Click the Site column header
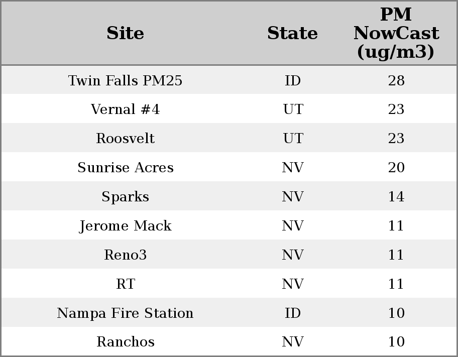 pyautogui.click(x=126, y=33)
